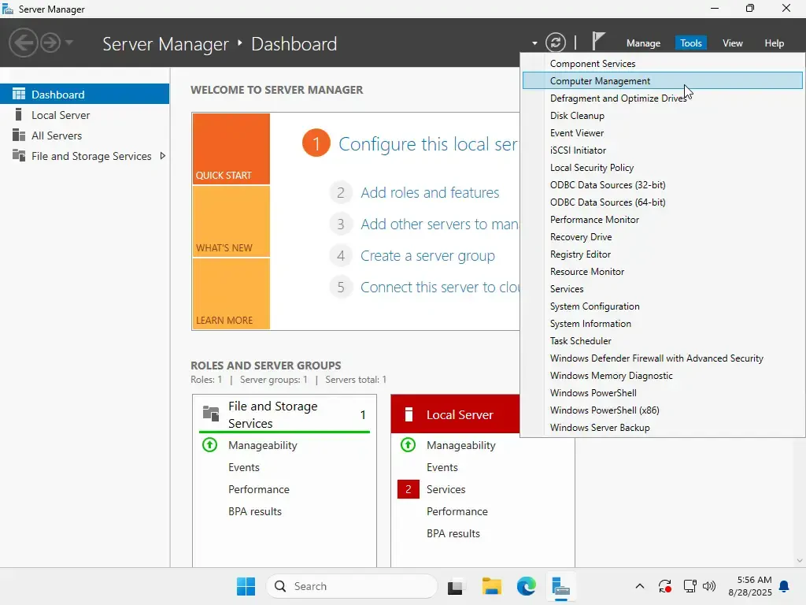Open File Explorer from the taskbar
The width and height of the screenshot is (806, 605).
(491, 586)
